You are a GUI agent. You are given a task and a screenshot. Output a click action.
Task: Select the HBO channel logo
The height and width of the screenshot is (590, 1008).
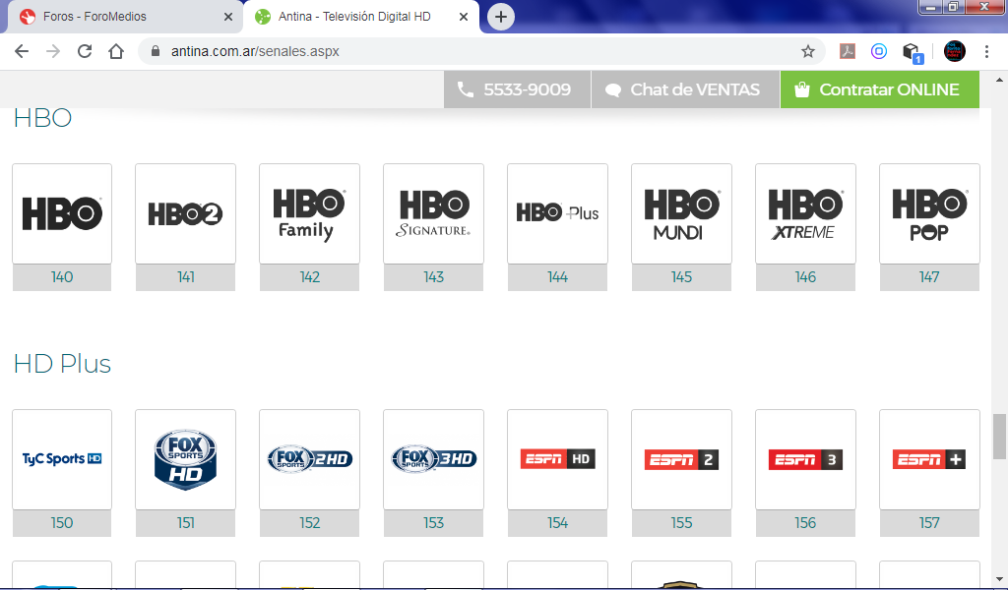click(x=62, y=213)
